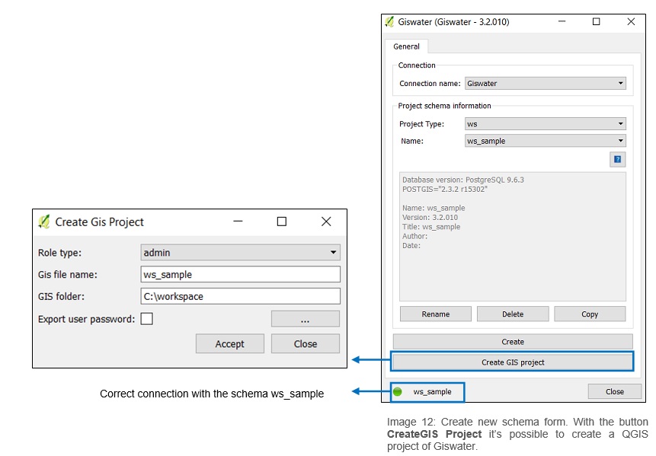Click the browse folder button with three dots

306,319
